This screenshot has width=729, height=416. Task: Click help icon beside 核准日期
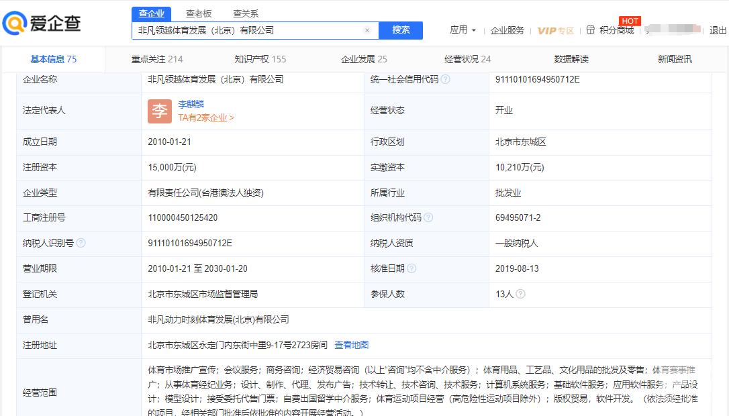(x=411, y=268)
